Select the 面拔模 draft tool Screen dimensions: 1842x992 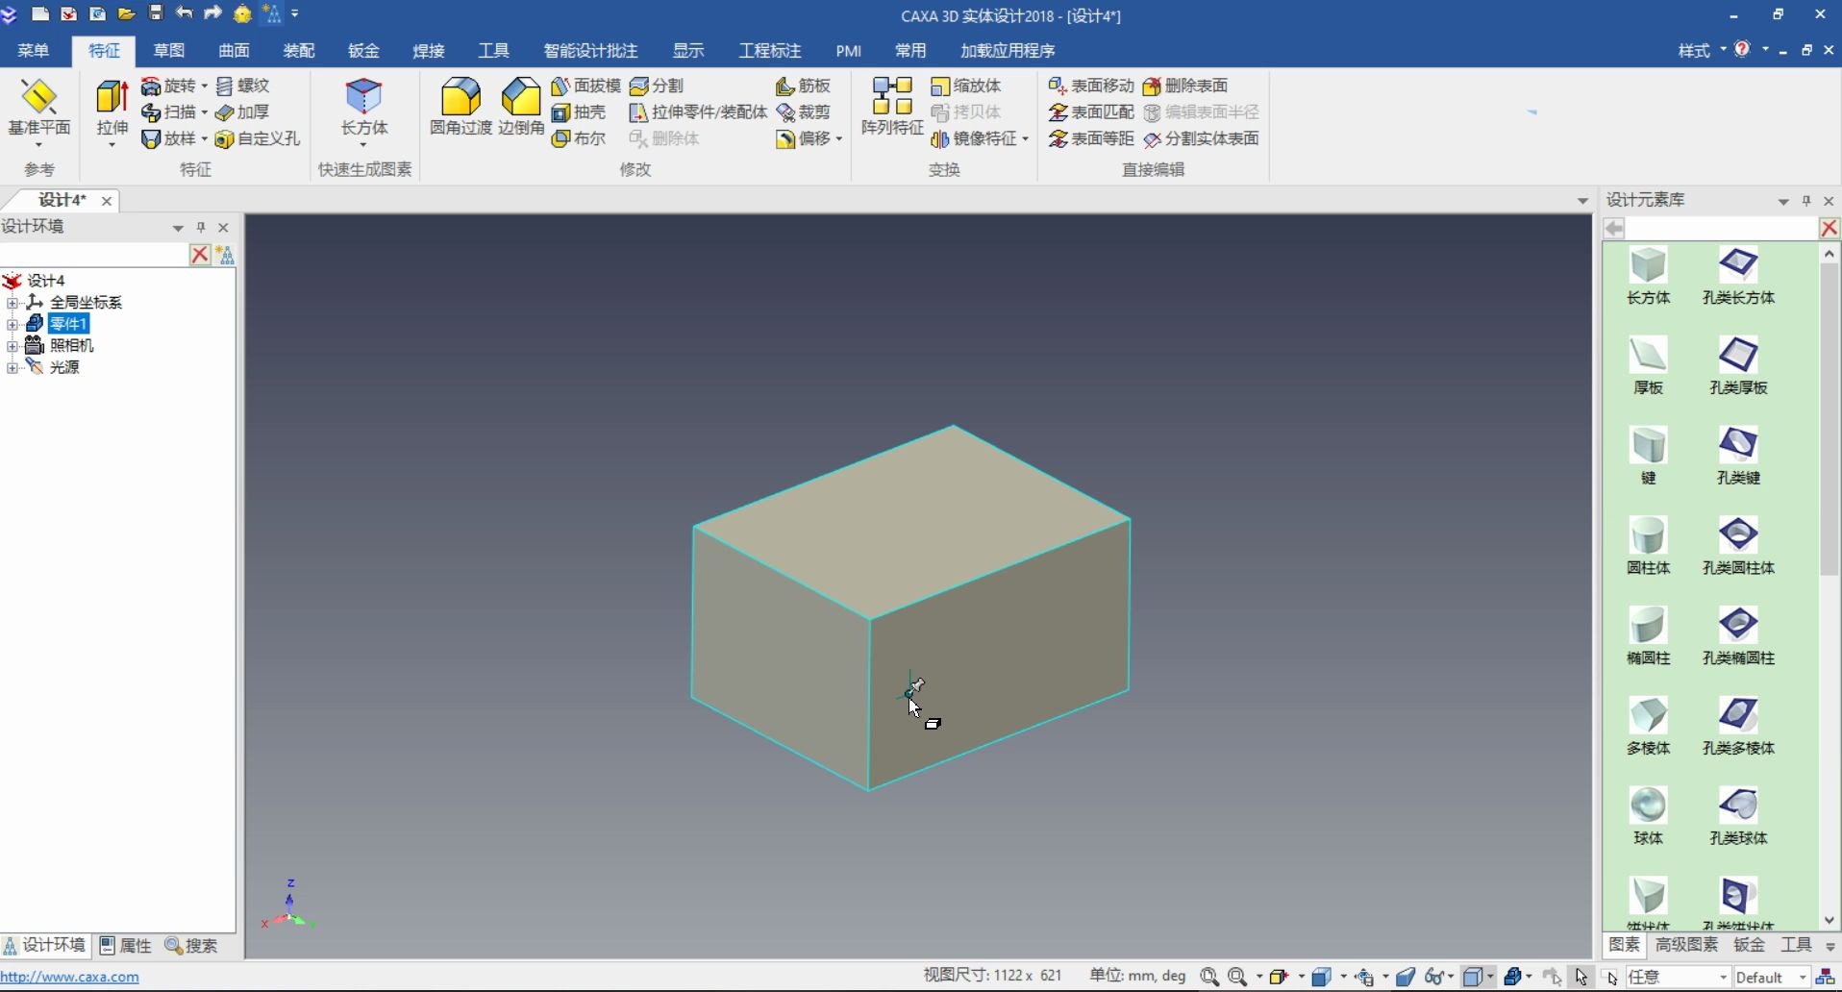click(586, 86)
